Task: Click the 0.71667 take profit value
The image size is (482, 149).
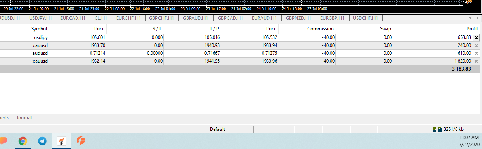Action: pyautogui.click(x=212, y=53)
